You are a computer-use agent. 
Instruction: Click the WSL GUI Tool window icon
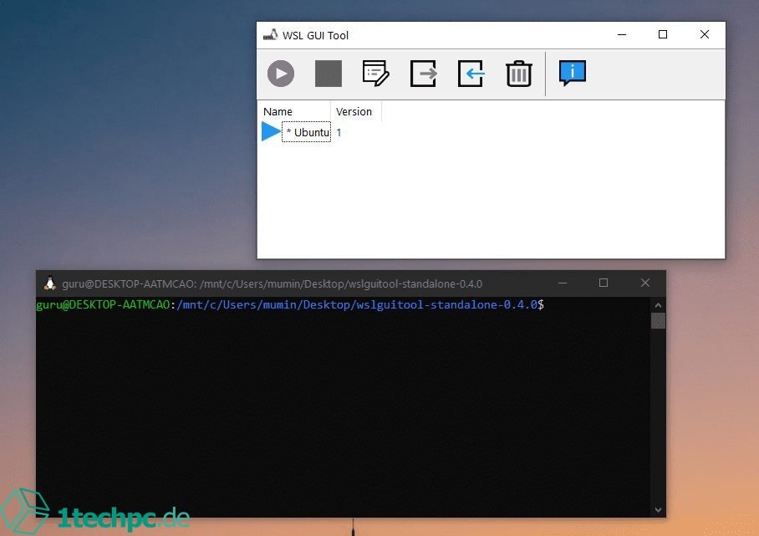pyautogui.click(x=271, y=35)
